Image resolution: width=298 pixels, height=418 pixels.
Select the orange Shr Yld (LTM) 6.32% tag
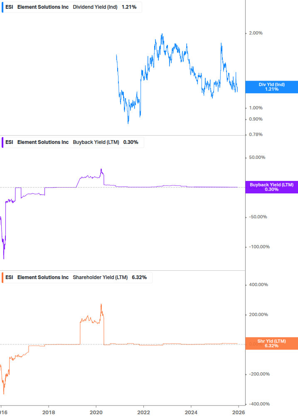(272, 344)
